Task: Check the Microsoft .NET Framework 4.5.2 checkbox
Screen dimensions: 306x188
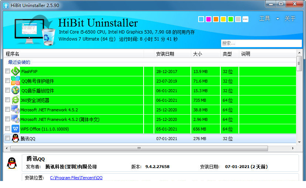Action: 7,109
